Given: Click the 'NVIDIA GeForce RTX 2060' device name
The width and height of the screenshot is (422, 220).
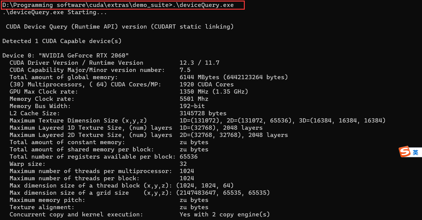Looking at the screenshot, I should click(83, 56).
